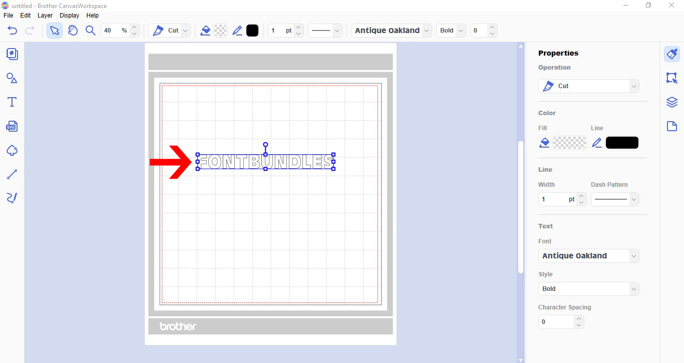
Task: Click the Character Spacing input in Properties
Action: click(556, 322)
